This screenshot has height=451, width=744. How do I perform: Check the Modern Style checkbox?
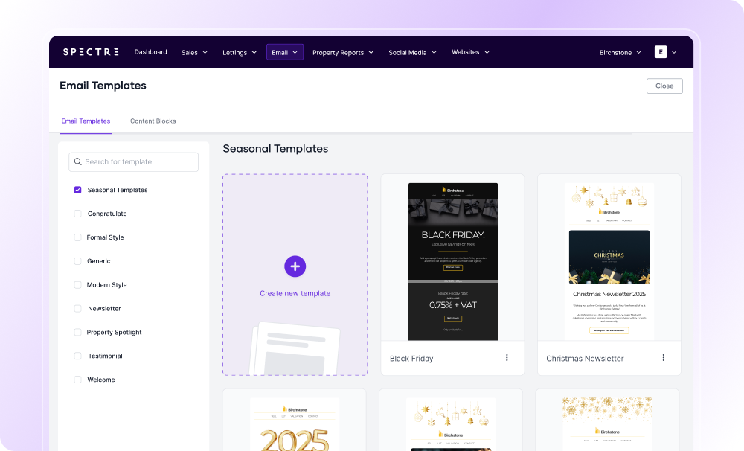point(78,285)
